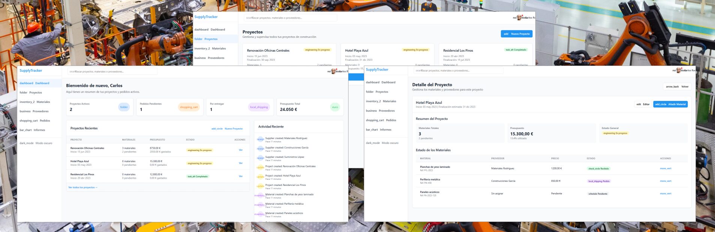
Task: Click Ver for Renovación Oficinas Centrales row
Action: (240, 150)
